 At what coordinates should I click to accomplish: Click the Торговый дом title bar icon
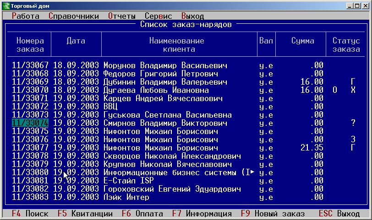pyautogui.click(x=6, y=5)
